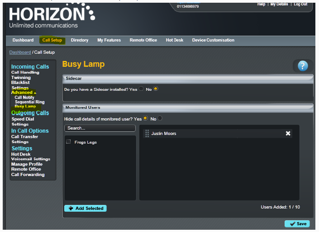Click the Justin Moors monitored user row
319x232 pixels.
pos(218,133)
